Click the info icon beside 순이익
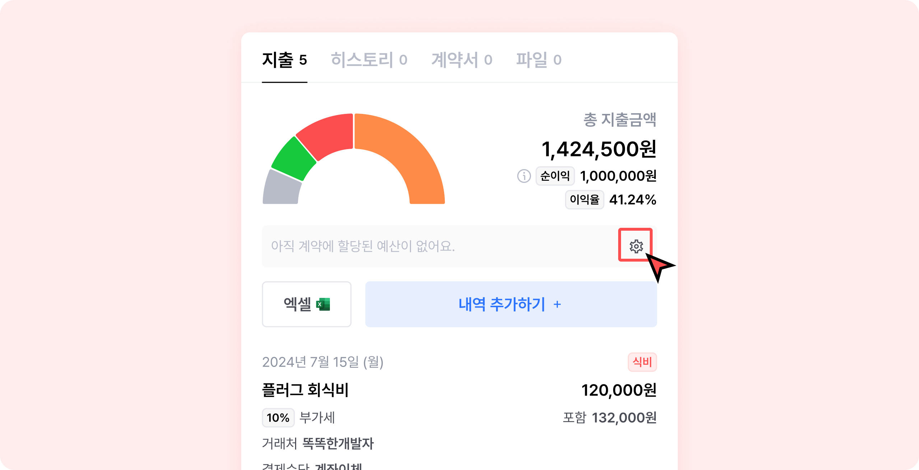 [x=524, y=176]
